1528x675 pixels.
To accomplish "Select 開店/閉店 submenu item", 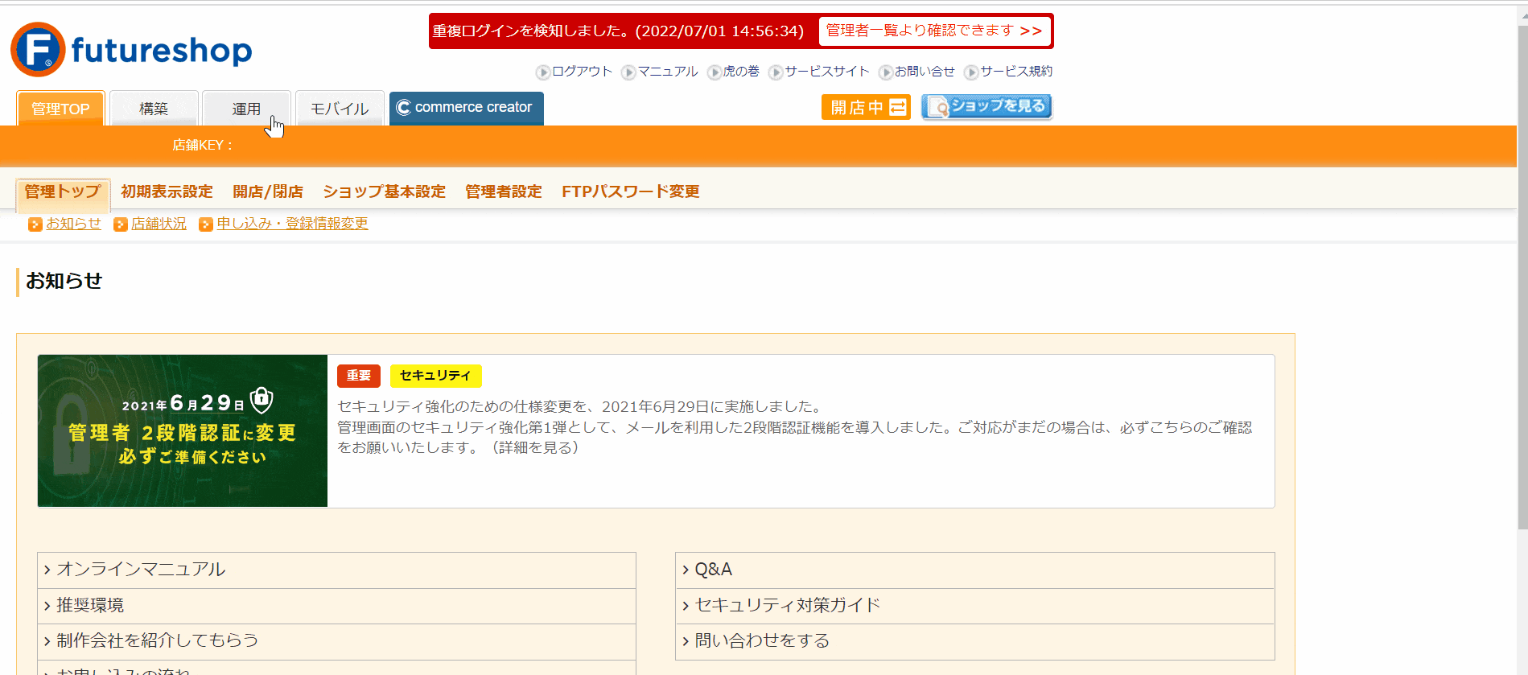I will pyautogui.click(x=268, y=191).
